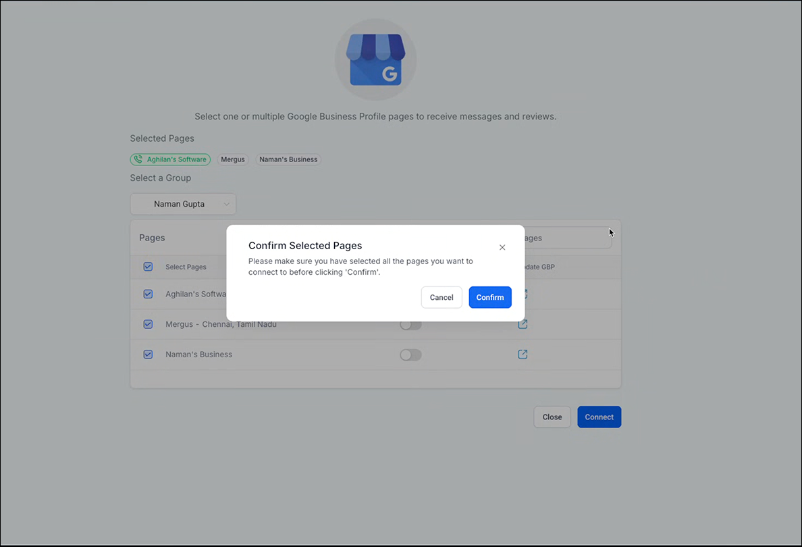Click the 'Confirm Selected Pages' dialog title

pos(305,246)
